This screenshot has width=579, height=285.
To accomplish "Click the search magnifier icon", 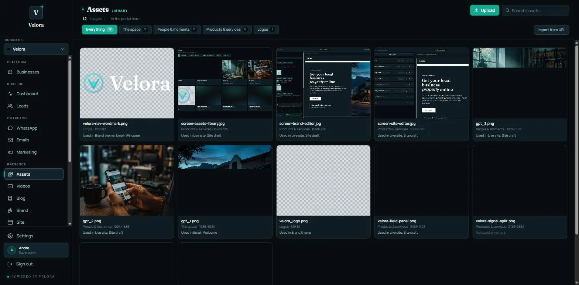I will (x=508, y=10).
